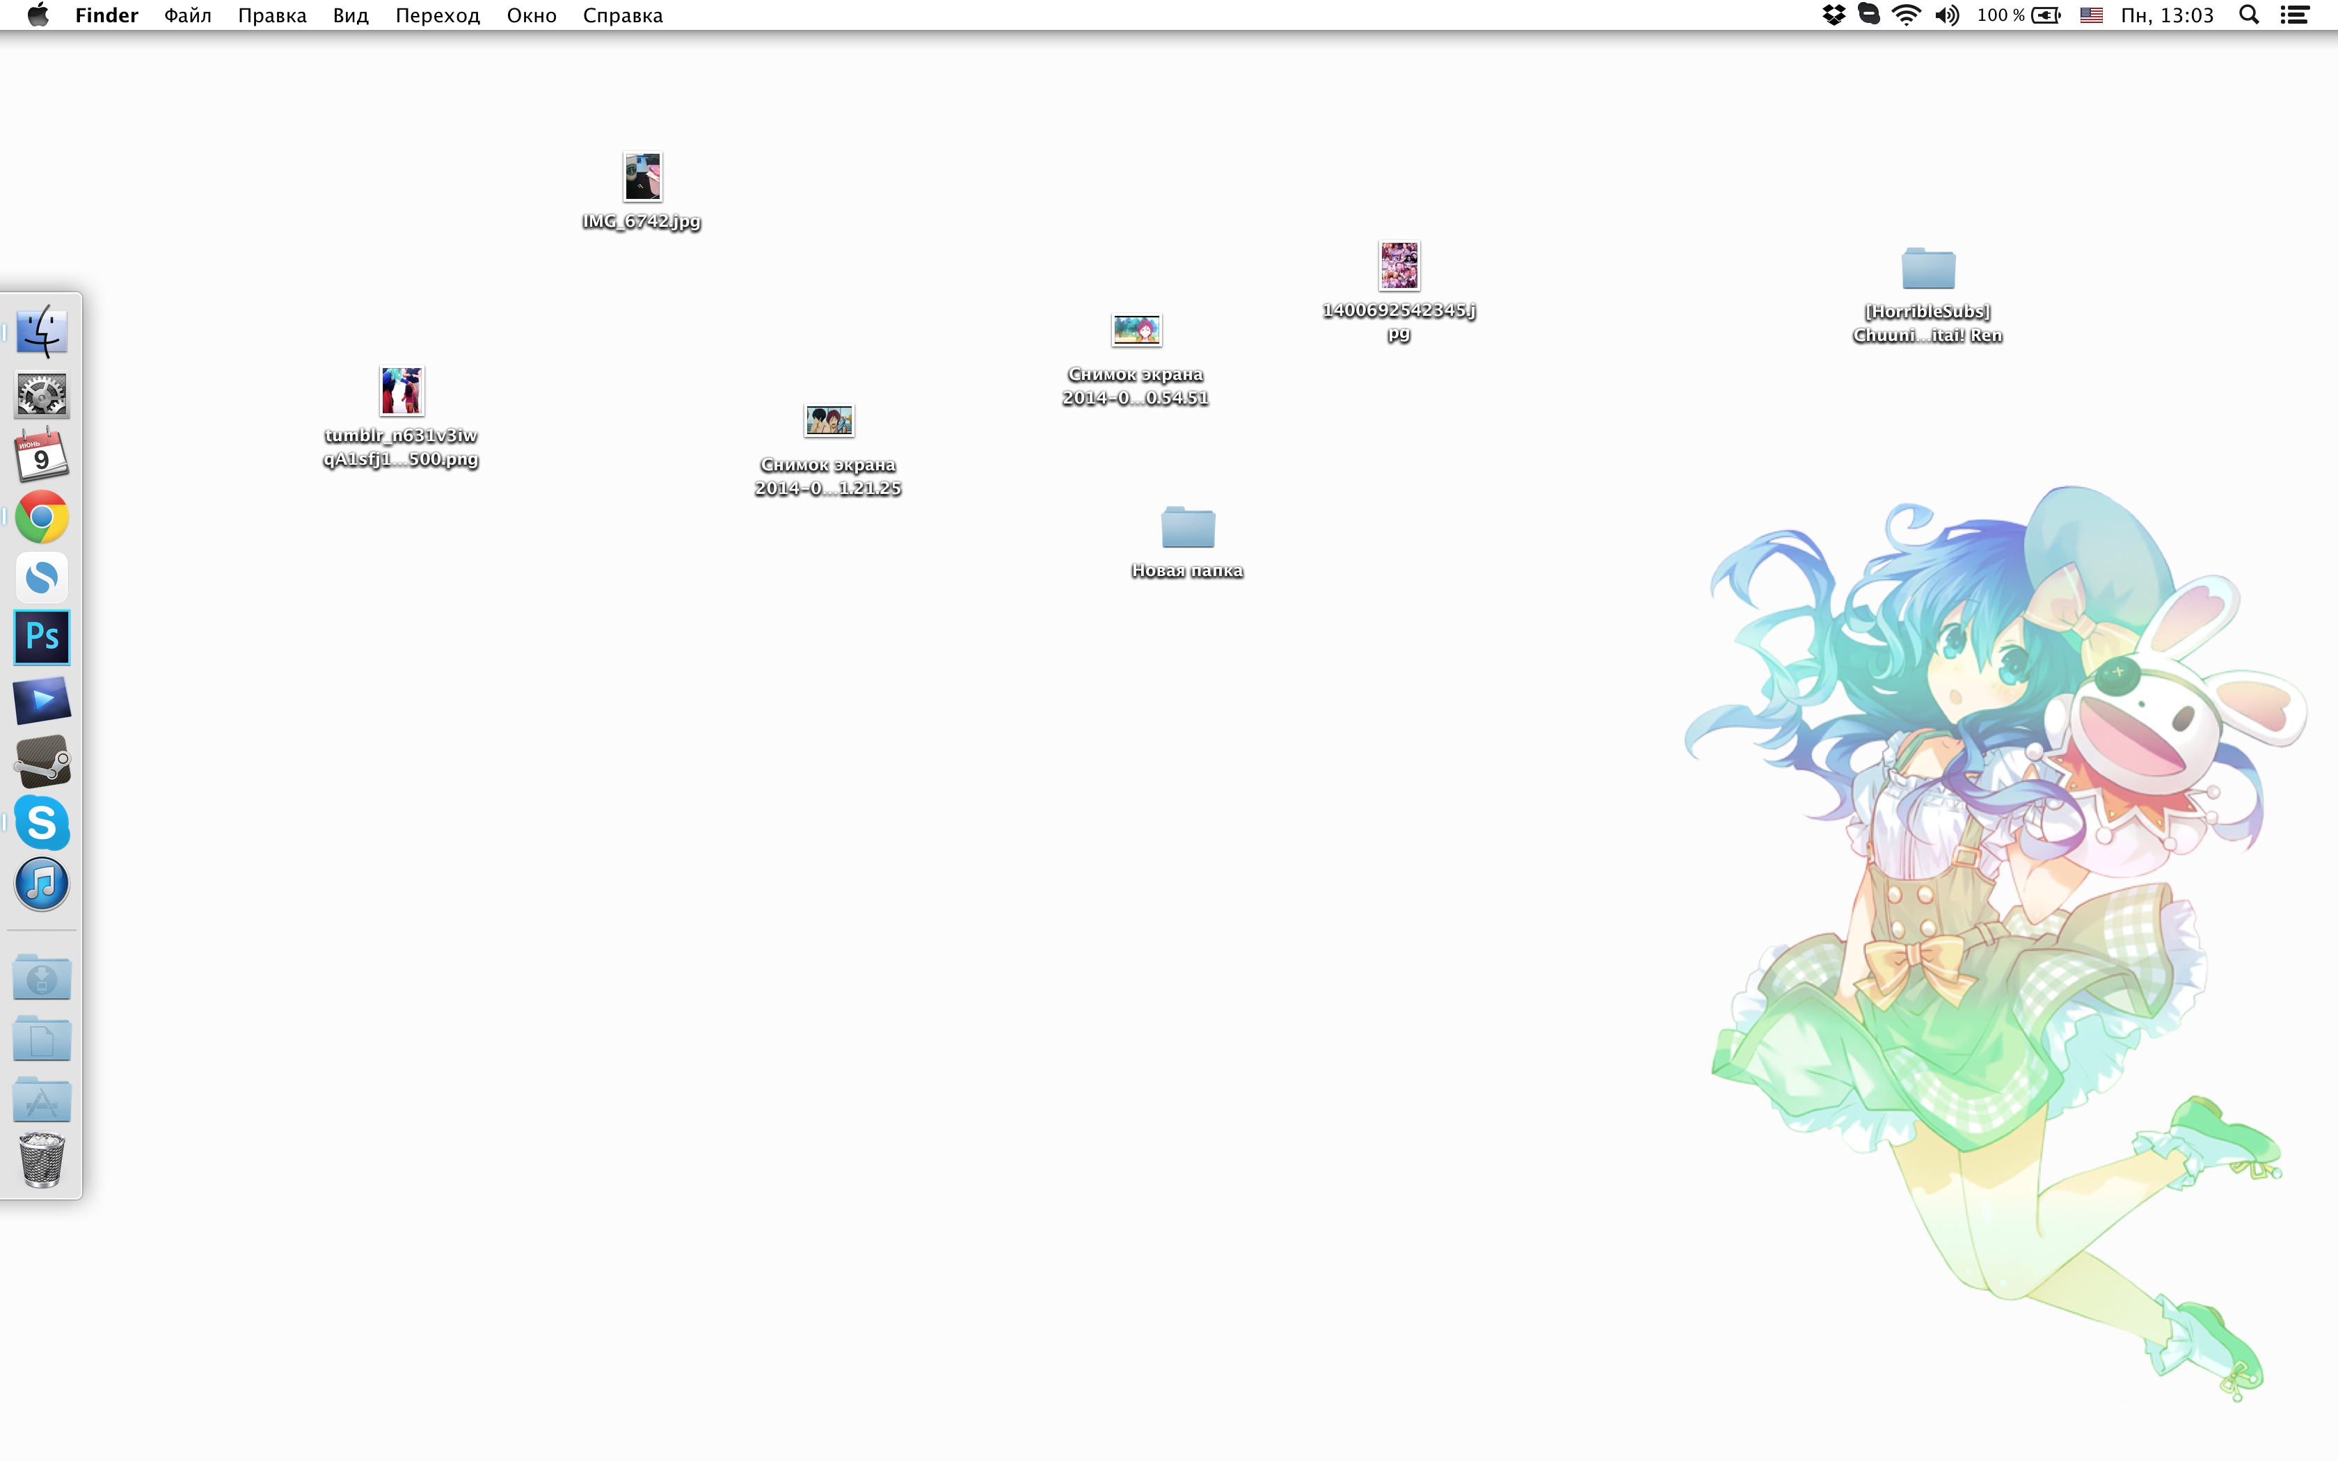2338x1461 pixels.
Task: Open the video player app with blue play icon
Action: pos(42,700)
